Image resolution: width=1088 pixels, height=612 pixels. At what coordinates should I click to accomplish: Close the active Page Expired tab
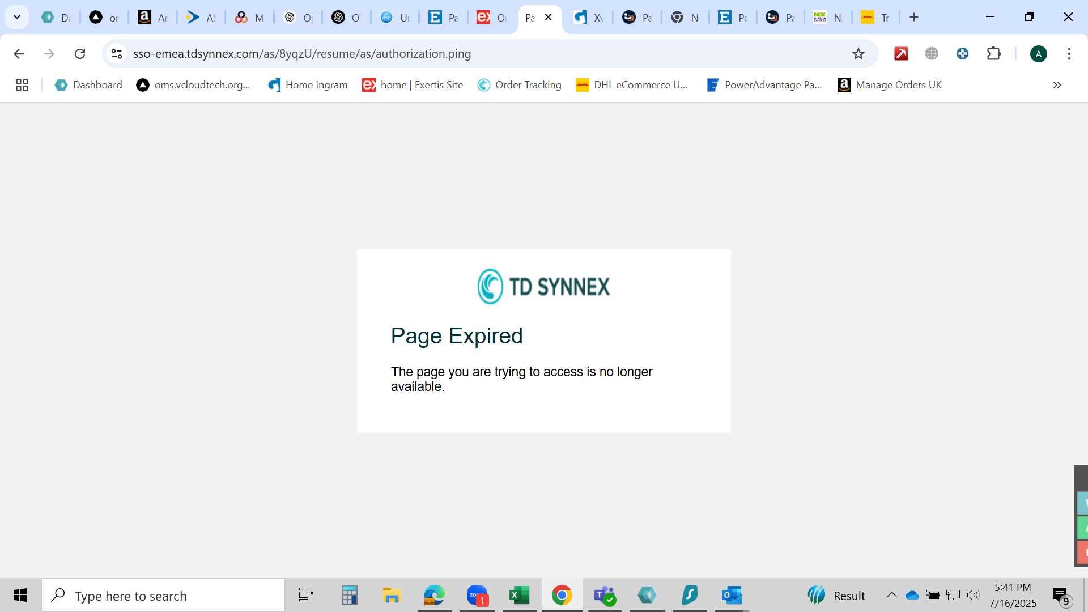[x=548, y=18]
